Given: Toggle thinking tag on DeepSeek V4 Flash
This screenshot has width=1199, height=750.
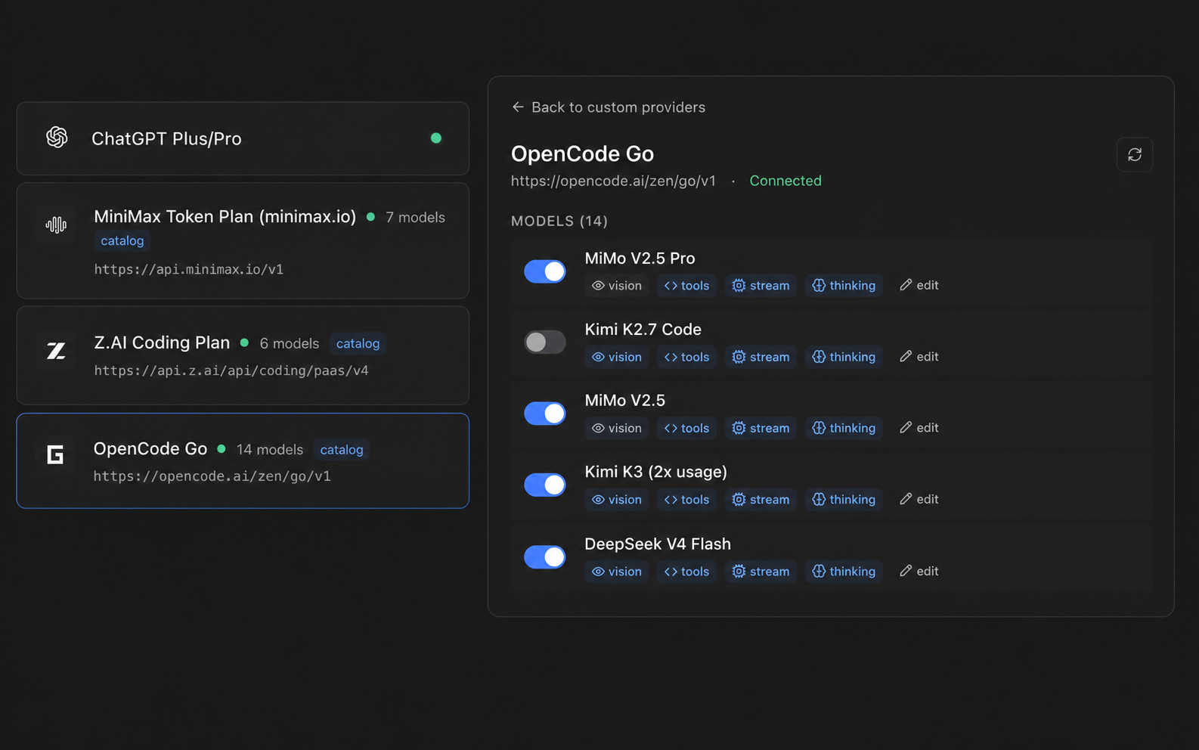Looking at the screenshot, I should pyautogui.click(x=844, y=571).
